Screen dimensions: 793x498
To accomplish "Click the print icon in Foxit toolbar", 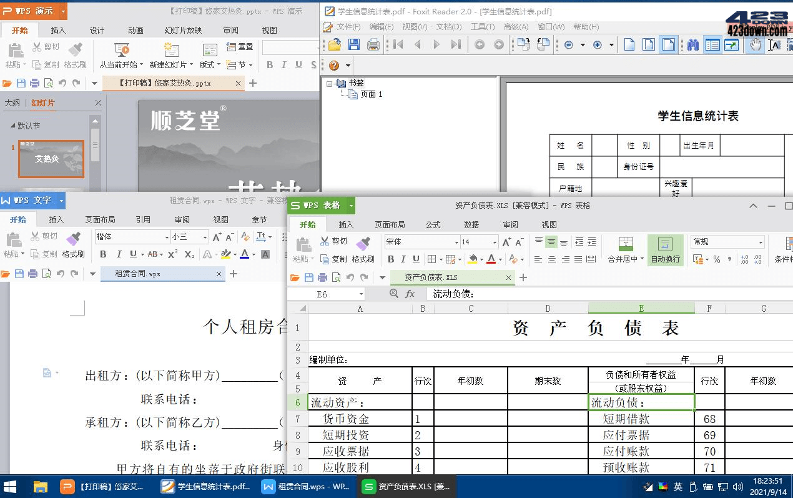I will (373, 45).
